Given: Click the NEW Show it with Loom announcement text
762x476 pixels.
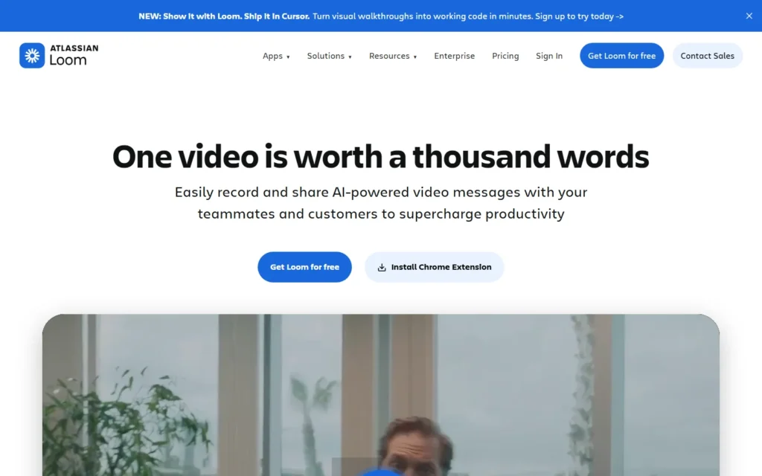Looking at the screenshot, I should (224, 16).
